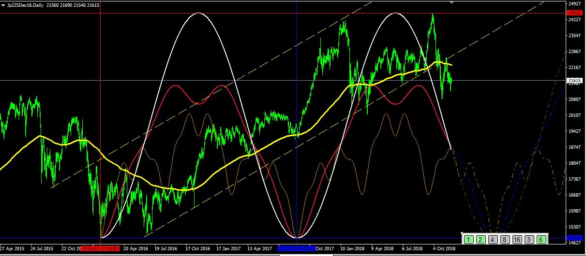Toggle the green cycle button 2
The height and width of the screenshot is (256, 586).
[x=480, y=239]
